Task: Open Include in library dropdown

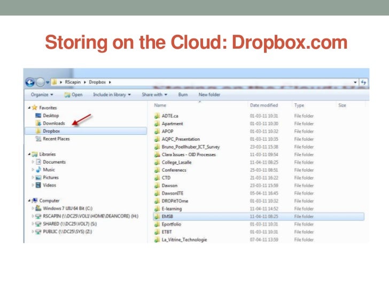Action: click(x=112, y=95)
